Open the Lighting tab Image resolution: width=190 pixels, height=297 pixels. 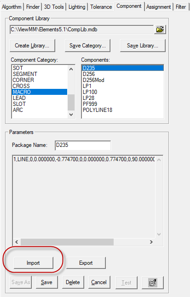tap(77, 7)
